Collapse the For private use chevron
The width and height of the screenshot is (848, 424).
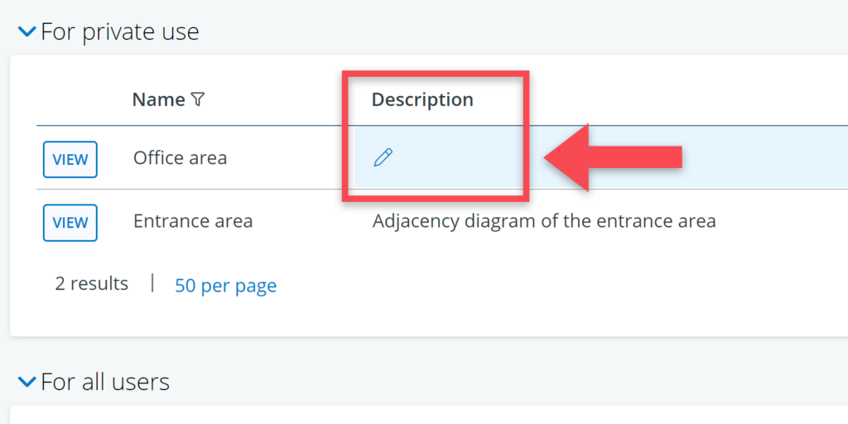click(27, 32)
